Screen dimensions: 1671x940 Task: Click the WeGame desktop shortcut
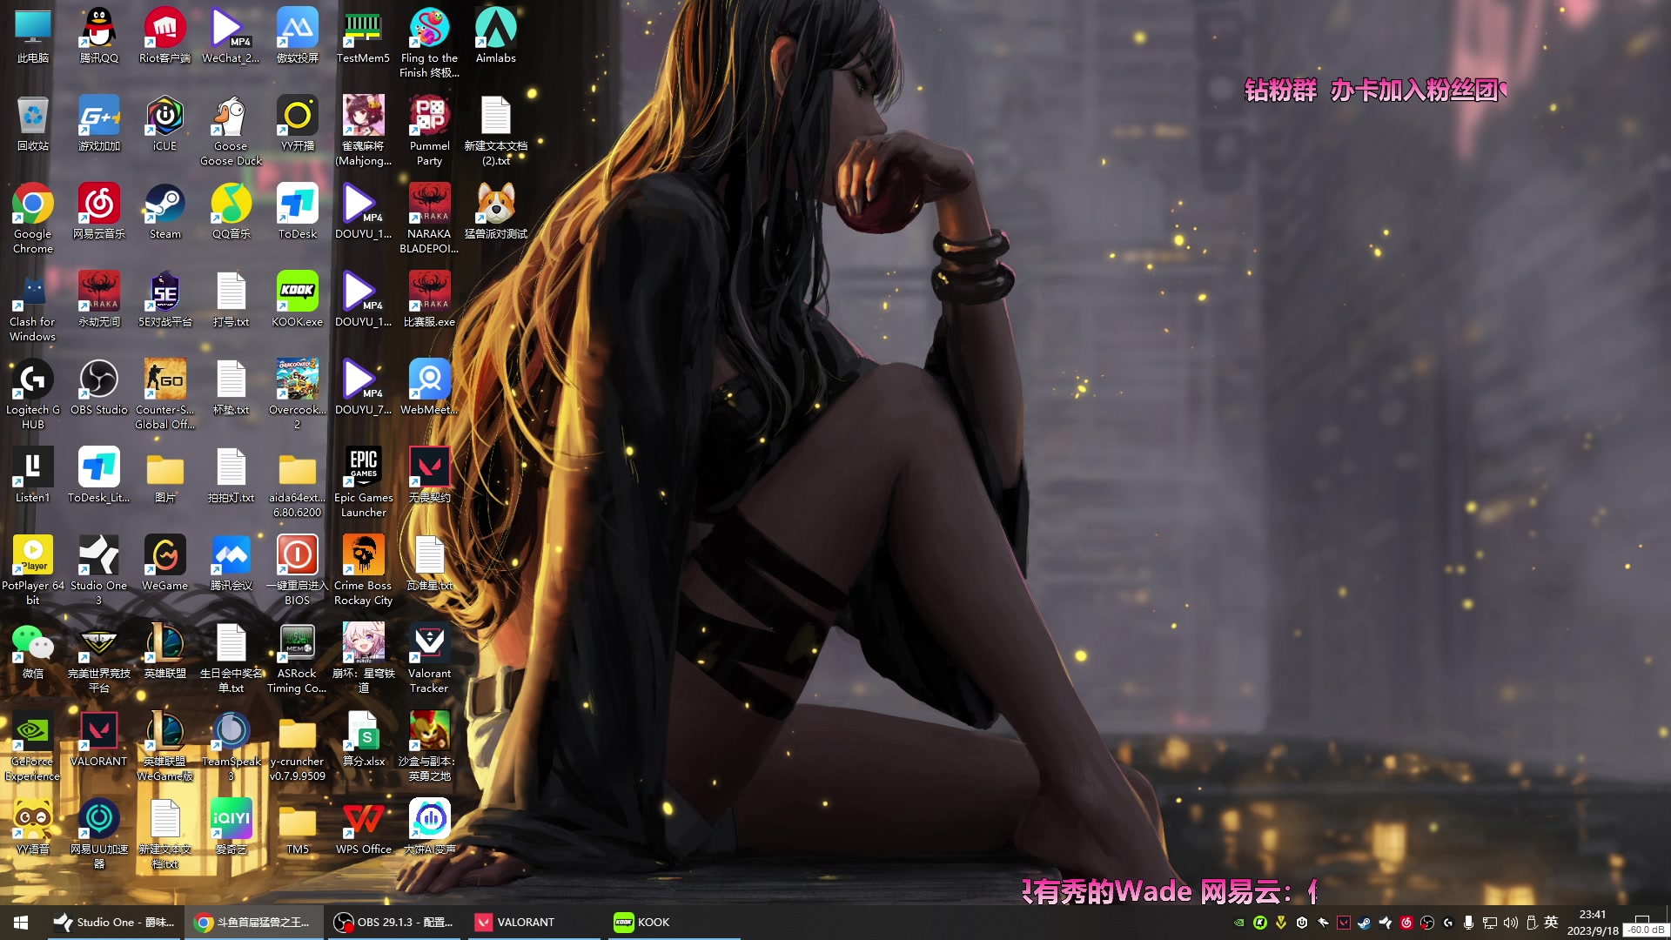click(165, 563)
